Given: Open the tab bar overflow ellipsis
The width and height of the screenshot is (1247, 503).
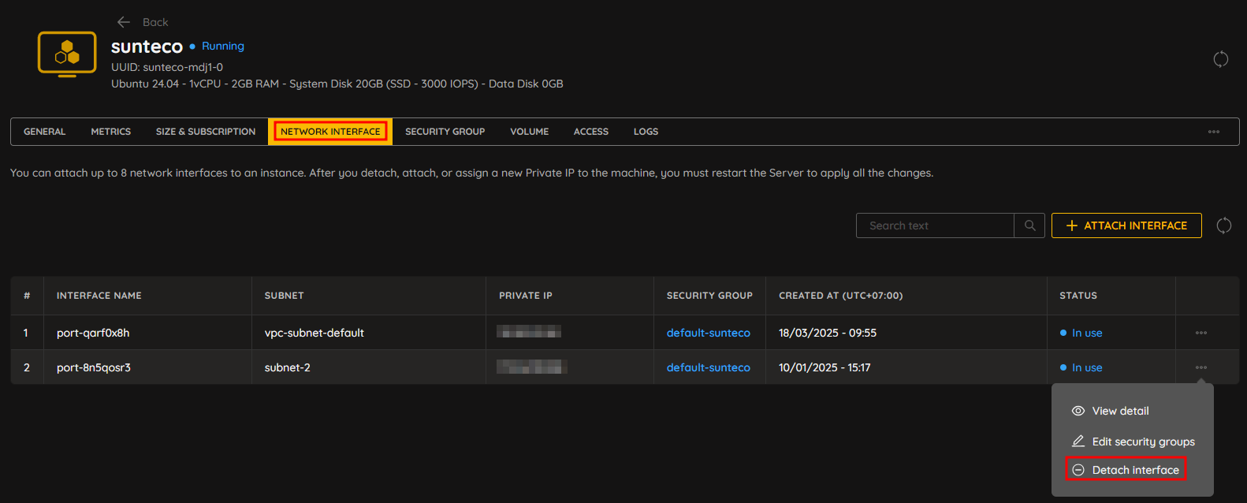Looking at the screenshot, I should click(1213, 132).
